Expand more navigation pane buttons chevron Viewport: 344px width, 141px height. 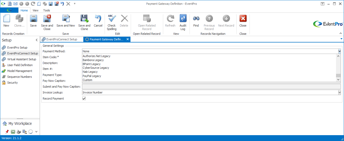pos(36,131)
